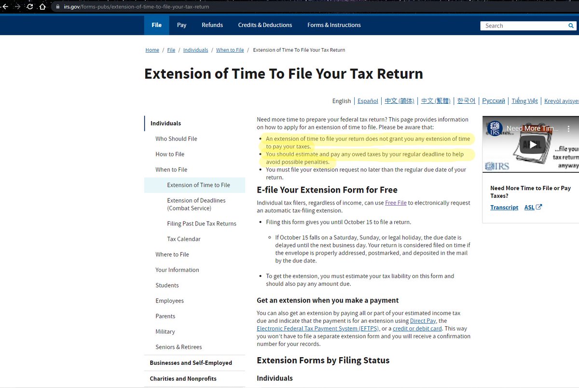Screen dimensions: 579x388
Task: Open Businesses and Self-Employed section
Action: point(191,362)
